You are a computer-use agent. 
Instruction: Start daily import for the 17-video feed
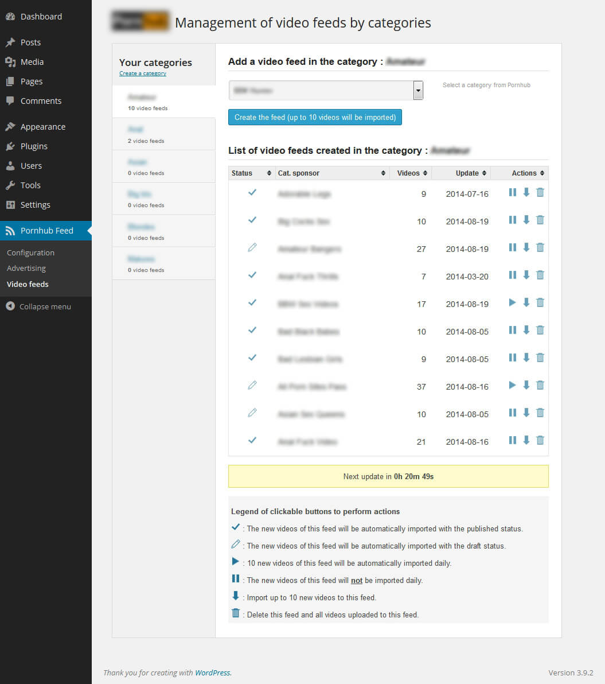coord(513,302)
